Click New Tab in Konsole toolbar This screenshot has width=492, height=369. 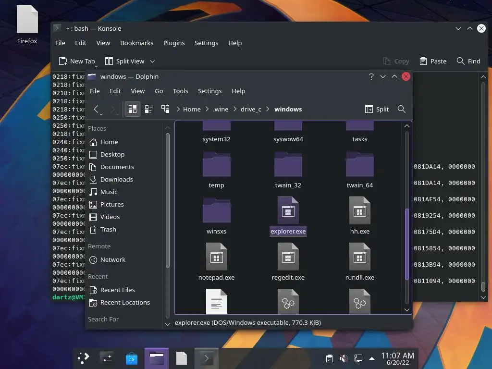77,61
